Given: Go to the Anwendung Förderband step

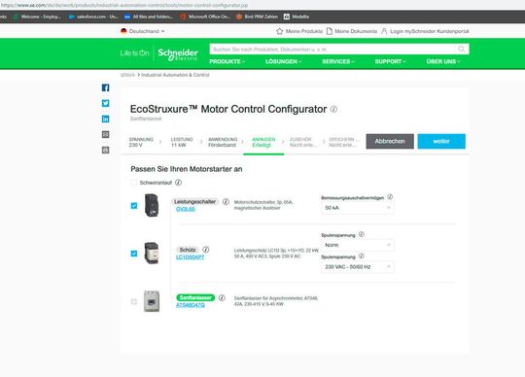Looking at the screenshot, I should tap(223, 142).
